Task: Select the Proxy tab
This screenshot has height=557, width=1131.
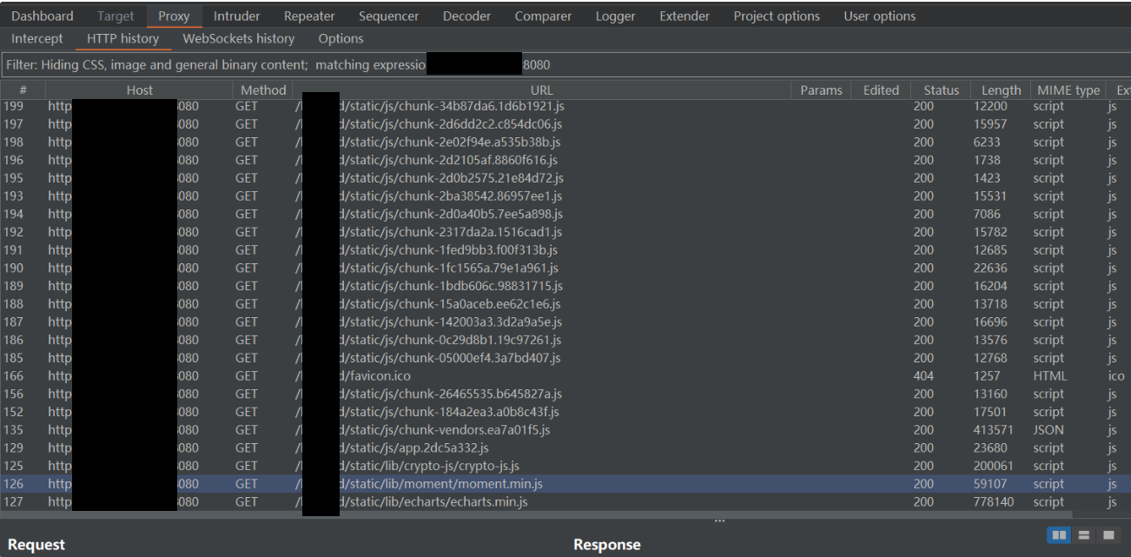Action: coord(174,16)
